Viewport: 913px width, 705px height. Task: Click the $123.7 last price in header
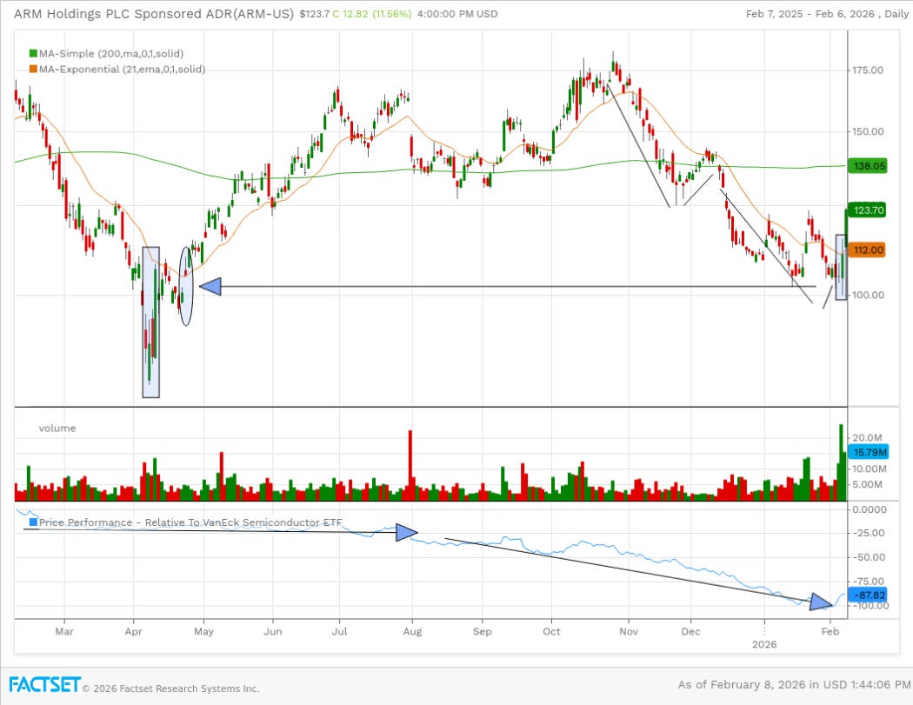tap(315, 14)
